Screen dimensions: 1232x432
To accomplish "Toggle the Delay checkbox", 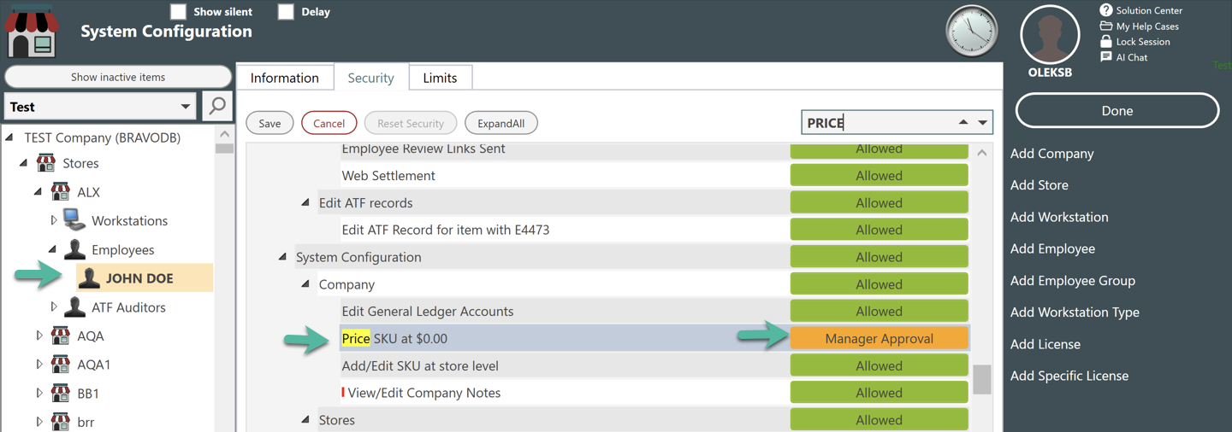I will (286, 12).
